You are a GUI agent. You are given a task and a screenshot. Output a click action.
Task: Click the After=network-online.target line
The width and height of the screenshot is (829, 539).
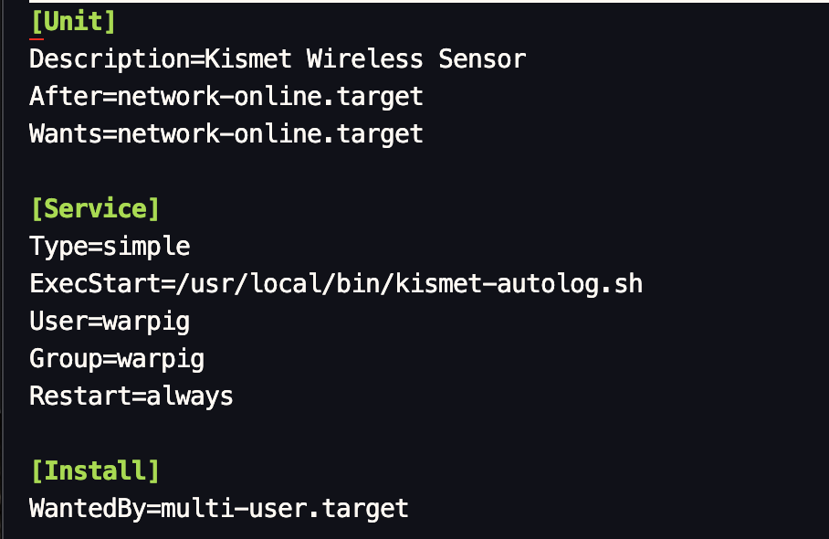(226, 96)
